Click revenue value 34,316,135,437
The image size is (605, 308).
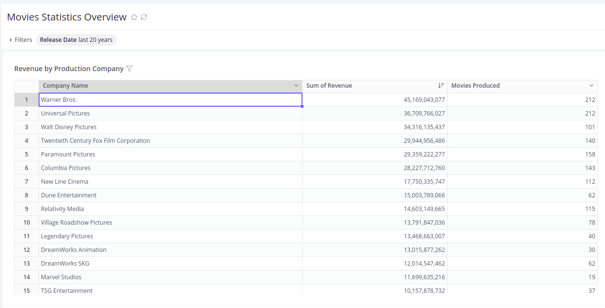pos(375,127)
